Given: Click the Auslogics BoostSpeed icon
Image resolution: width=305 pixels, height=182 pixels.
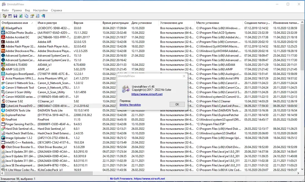Looking at the screenshot, I should pyautogui.click(x=3, y=74).
